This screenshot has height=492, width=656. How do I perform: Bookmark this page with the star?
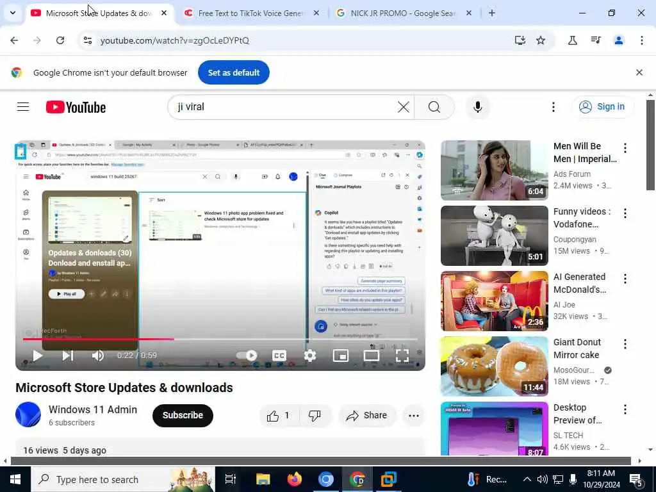(541, 40)
